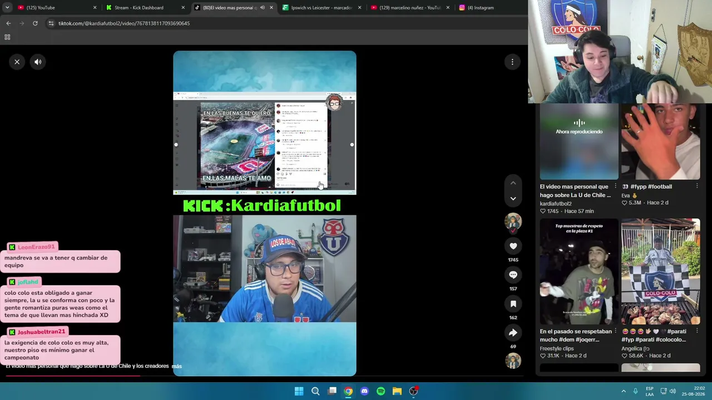Open the Angelica creator link
Screen dimensions: 712x400
[x=635, y=348]
